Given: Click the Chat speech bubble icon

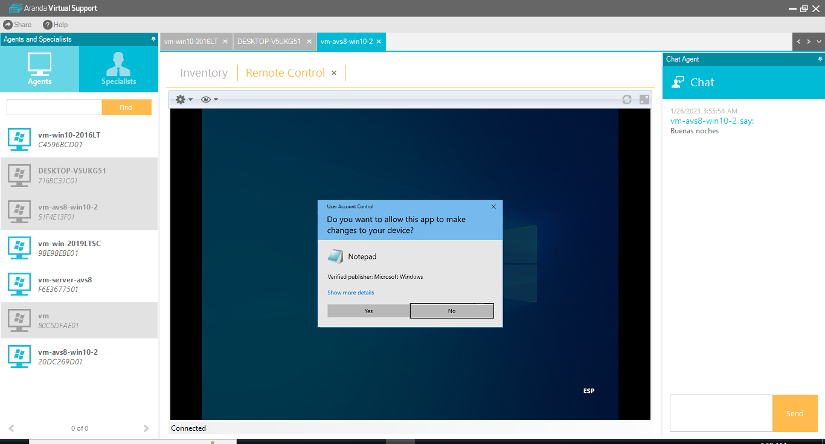Looking at the screenshot, I should (x=678, y=82).
